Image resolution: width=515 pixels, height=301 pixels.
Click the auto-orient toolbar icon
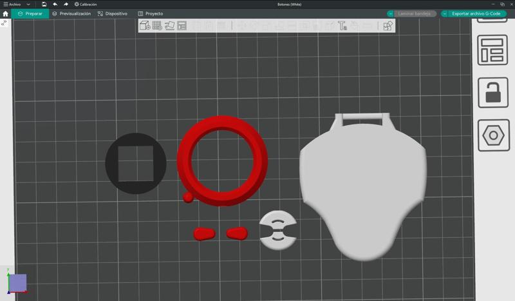tap(169, 26)
